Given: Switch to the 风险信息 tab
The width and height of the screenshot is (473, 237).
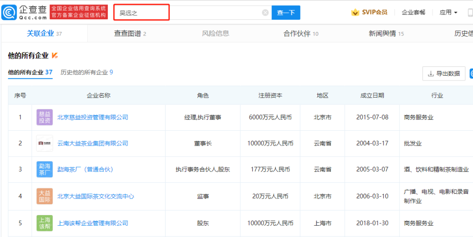Looking at the screenshot, I should (x=215, y=33).
